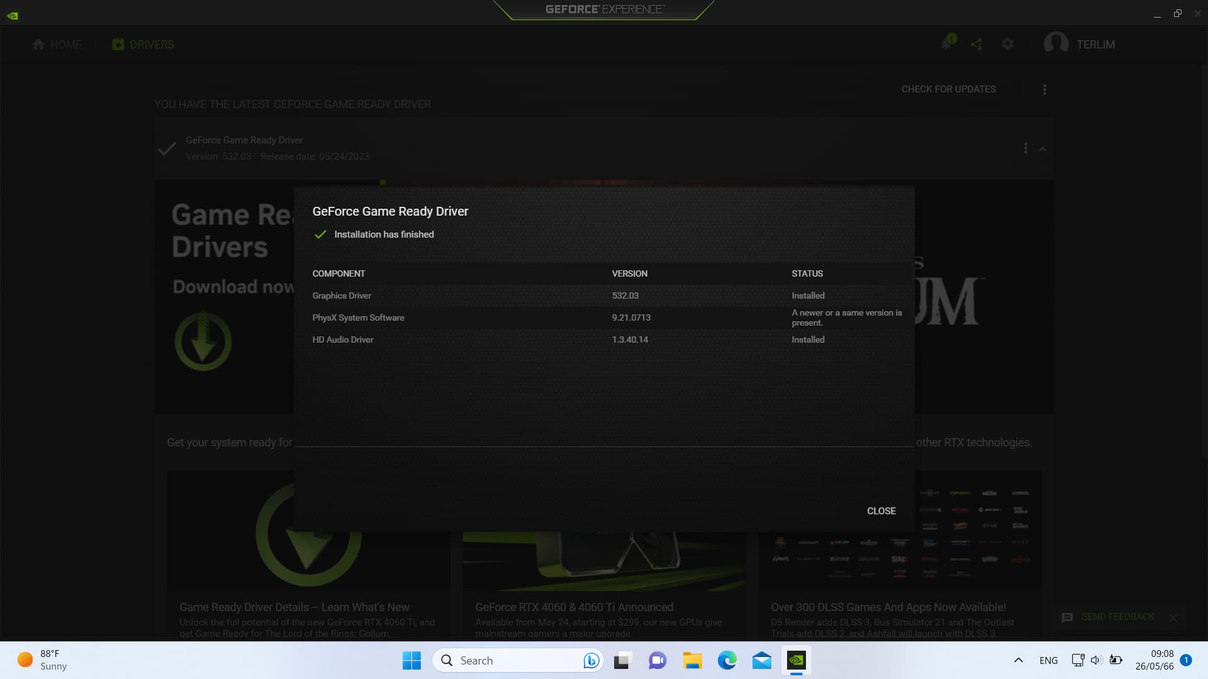Open the settings gear icon

click(1008, 44)
